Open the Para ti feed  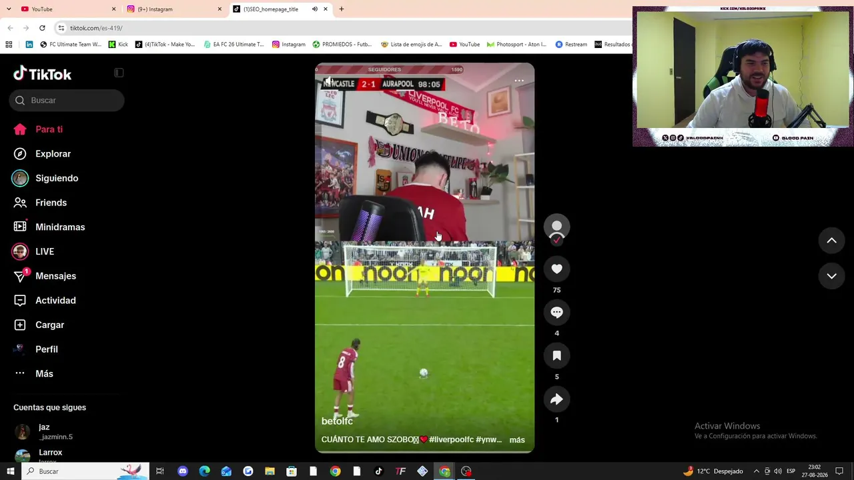[38, 129]
